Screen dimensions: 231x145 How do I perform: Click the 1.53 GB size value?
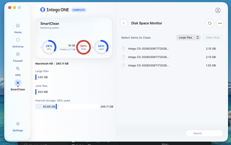click(x=211, y=65)
